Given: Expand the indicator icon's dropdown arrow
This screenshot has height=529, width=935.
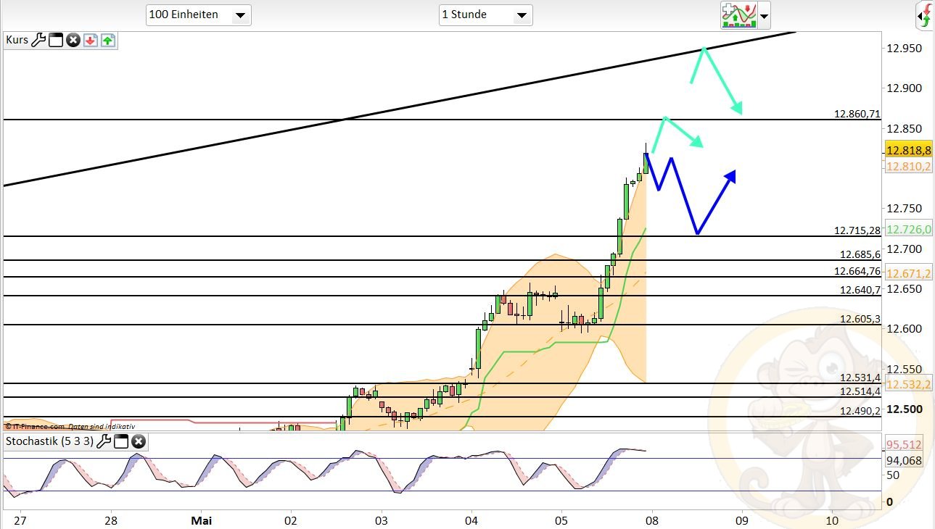Looking at the screenshot, I should 763,14.
